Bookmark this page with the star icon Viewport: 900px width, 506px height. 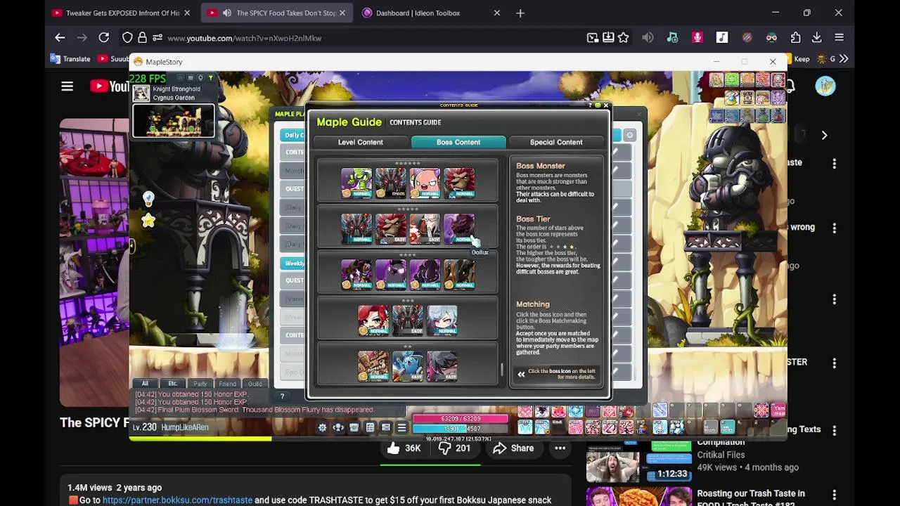(623, 38)
